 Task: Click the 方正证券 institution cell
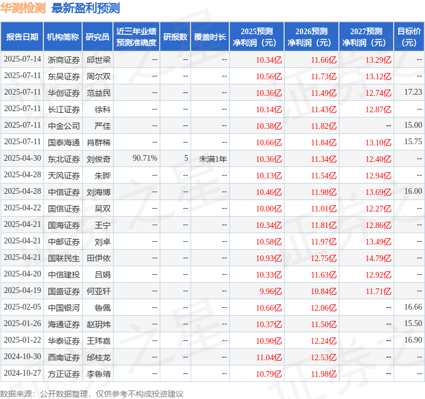(64, 374)
